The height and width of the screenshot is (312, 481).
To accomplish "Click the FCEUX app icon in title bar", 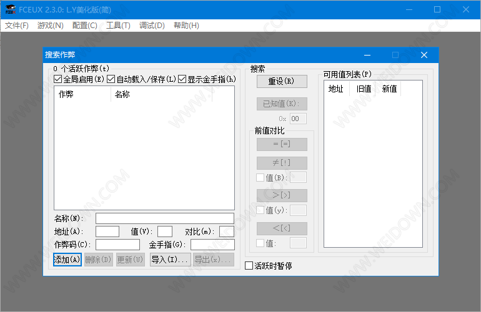I will (x=11, y=9).
